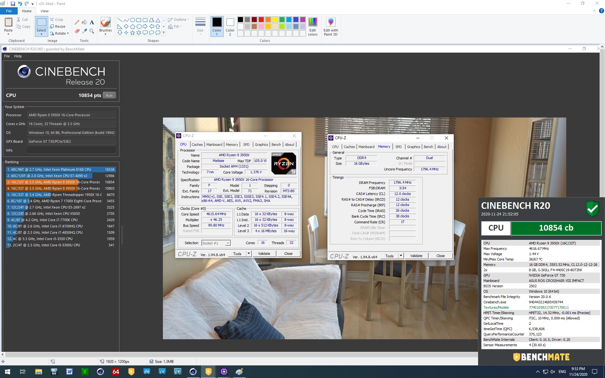
Task: Switch to the View ribbon tab
Action: pyautogui.click(x=44, y=11)
